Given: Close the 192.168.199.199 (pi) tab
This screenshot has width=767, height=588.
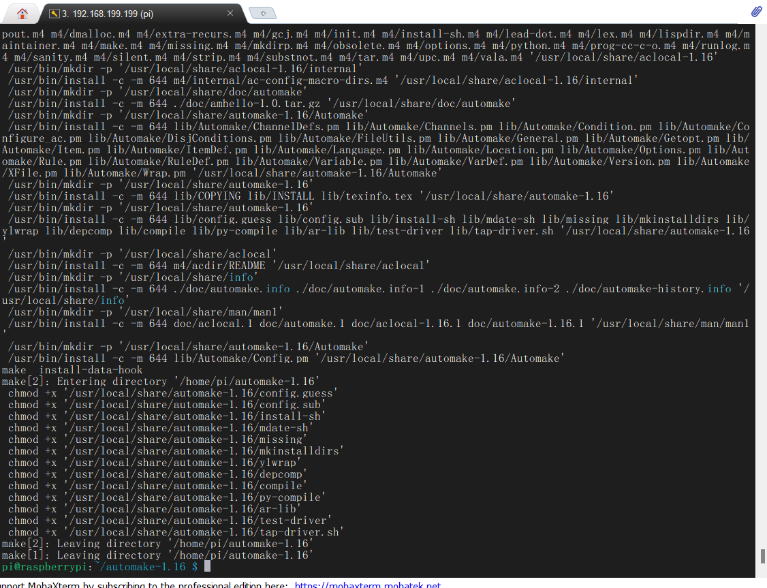Looking at the screenshot, I should coord(230,14).
